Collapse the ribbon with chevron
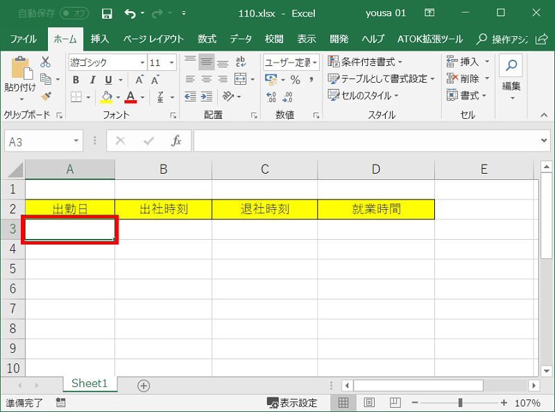Image resolution: width=555 pixels, height=412 pixels. click(x=544, y=115)
